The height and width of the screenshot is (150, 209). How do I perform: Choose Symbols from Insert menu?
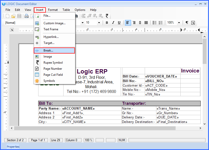pyautogui.click(x=54, y=81)
